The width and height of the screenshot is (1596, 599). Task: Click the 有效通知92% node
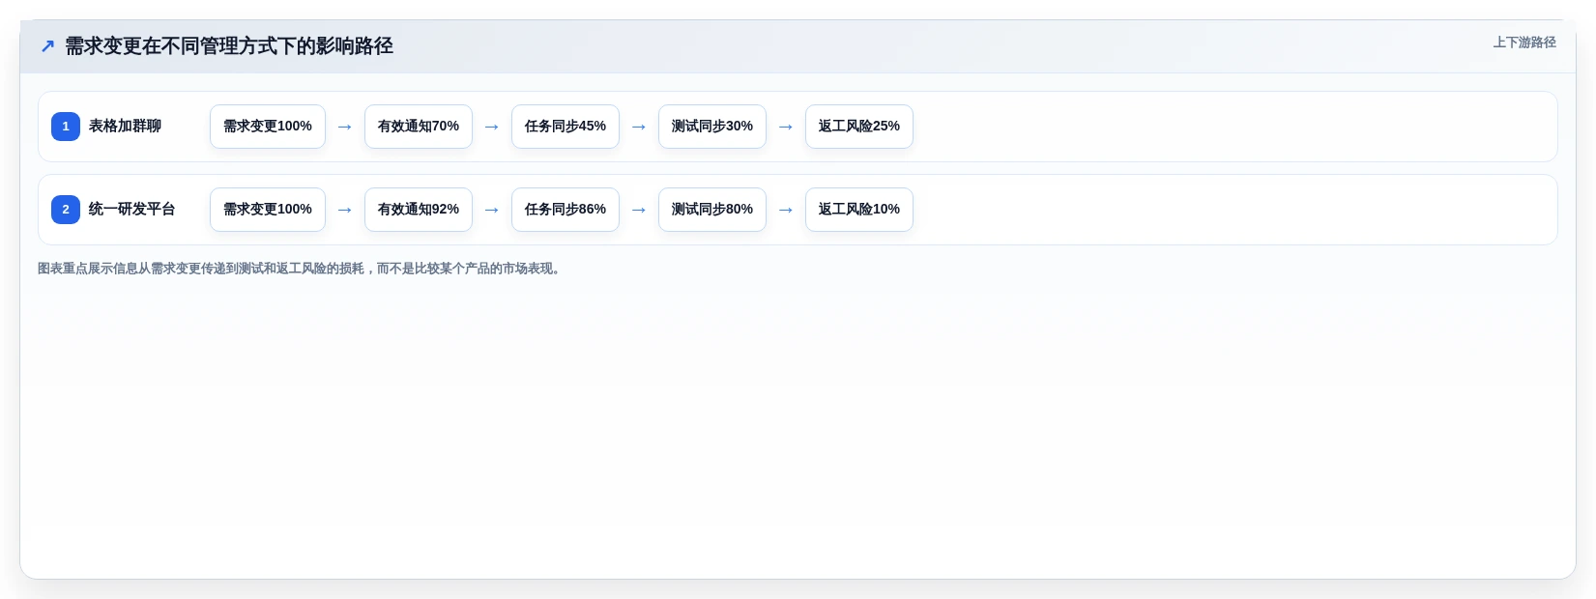419,210
